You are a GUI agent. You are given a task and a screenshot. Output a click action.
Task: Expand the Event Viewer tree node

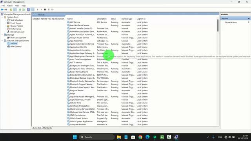click(5, 23)
